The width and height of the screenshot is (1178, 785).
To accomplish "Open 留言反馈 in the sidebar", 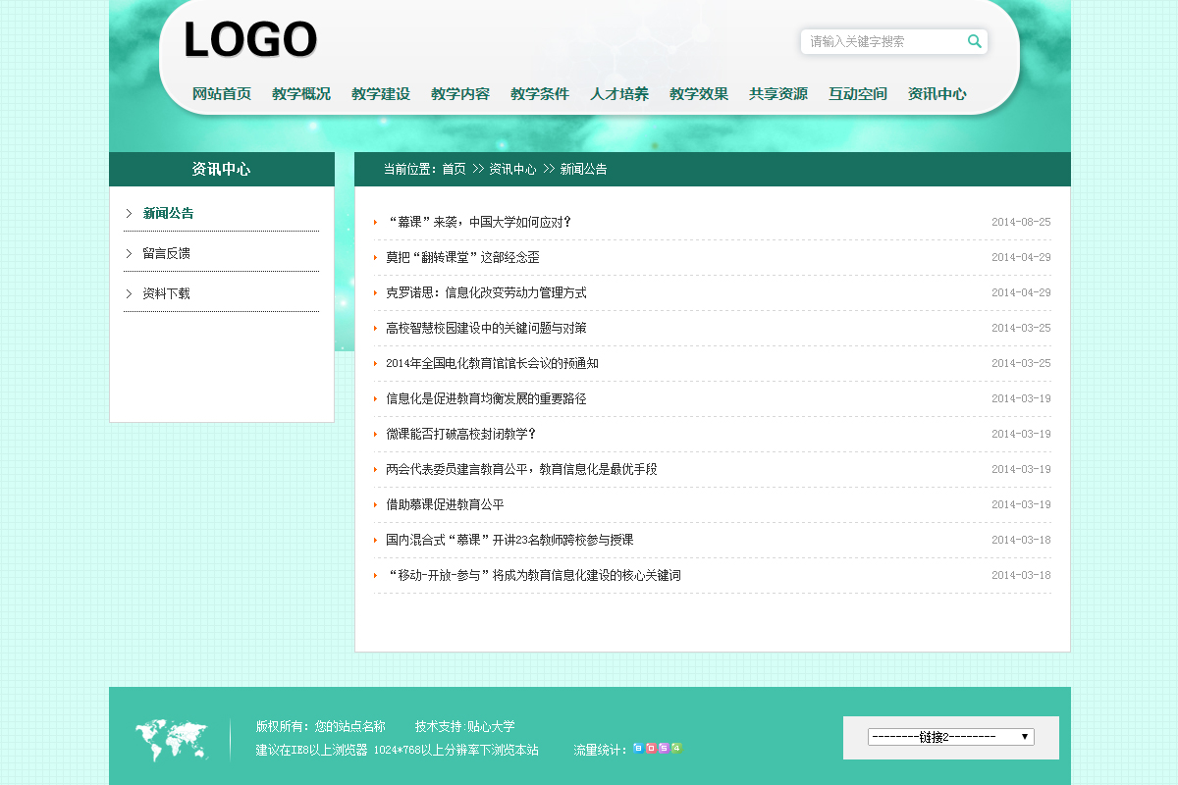I will coord(166,253).
